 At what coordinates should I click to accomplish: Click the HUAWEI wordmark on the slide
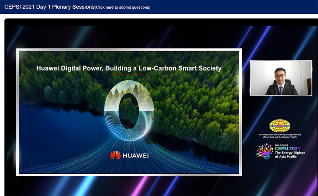(136, 156)
